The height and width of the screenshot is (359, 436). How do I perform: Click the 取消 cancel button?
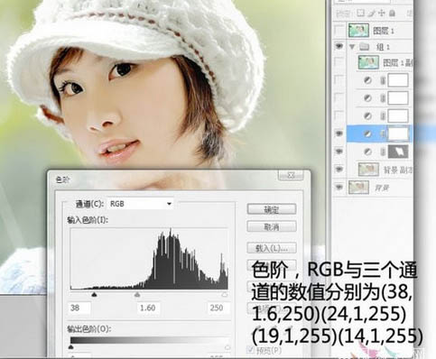(x=272, y=226)
